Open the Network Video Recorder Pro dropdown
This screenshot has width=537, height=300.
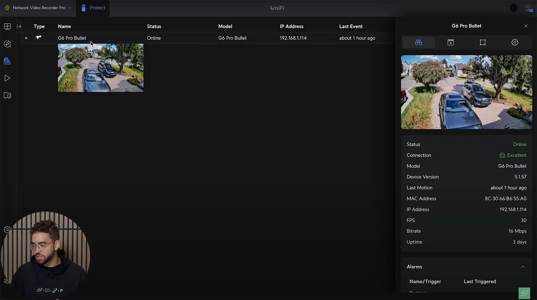click(x=38, y=8)
